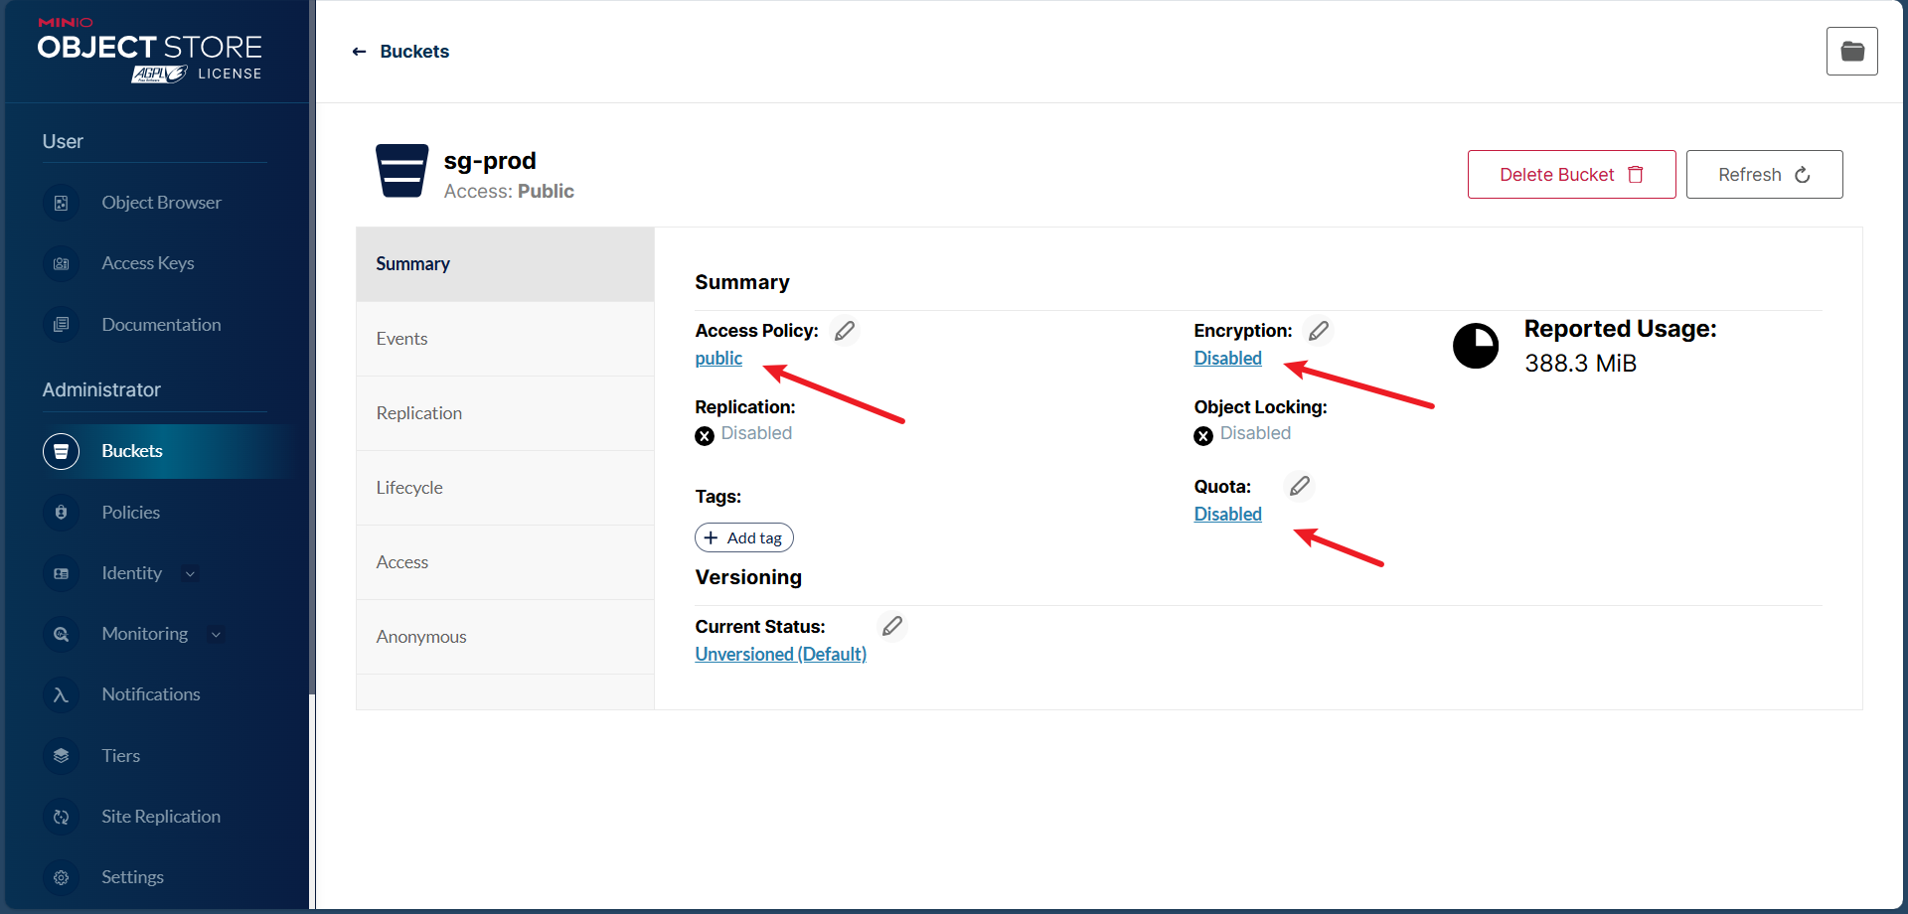Click the public access policy link
This screenshot has height=914, width=1908.
tap(718, 359)
